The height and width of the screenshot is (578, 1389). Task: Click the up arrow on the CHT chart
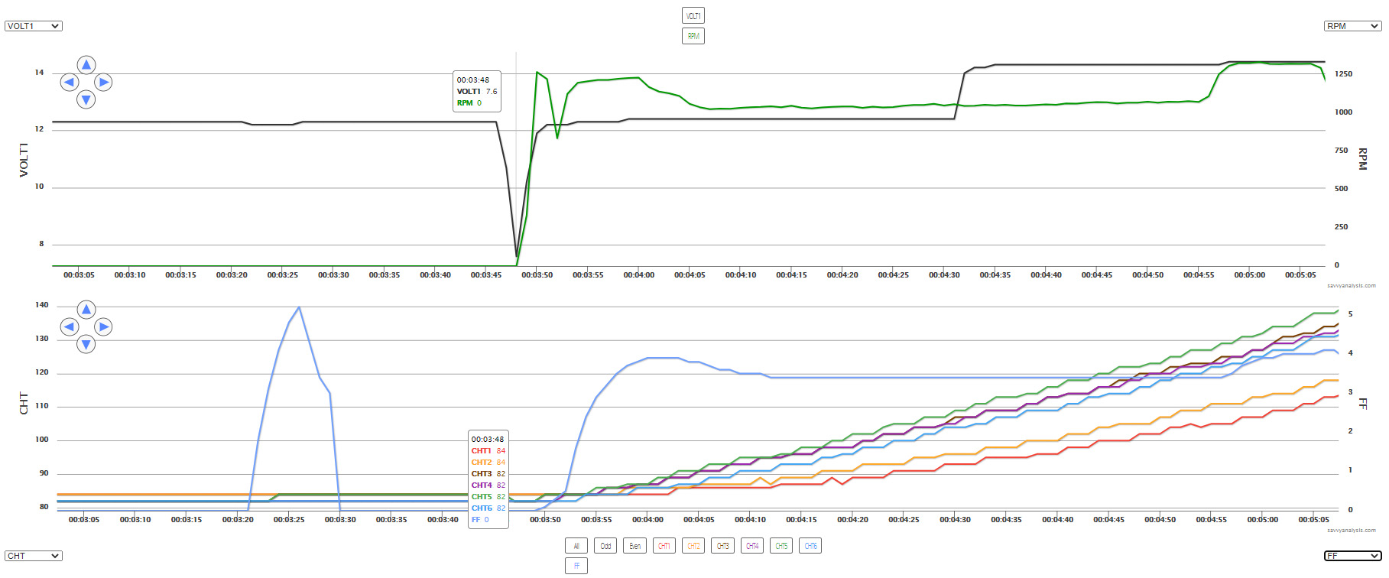(86, 310)
